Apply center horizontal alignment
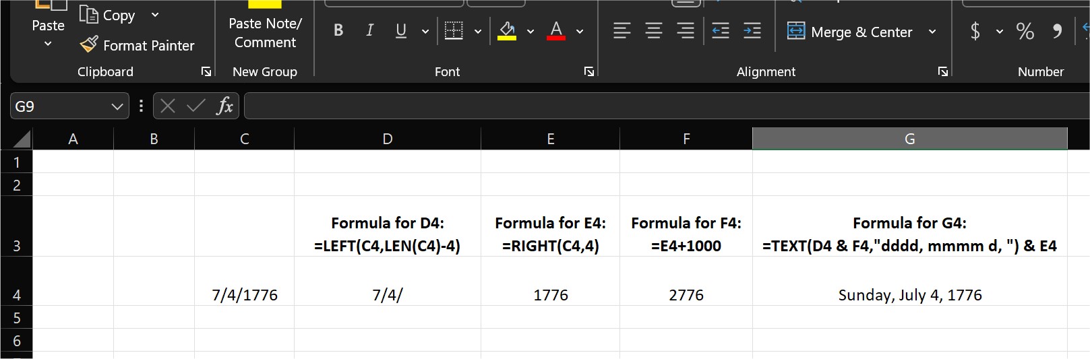This screenshot has width=1090, height=359. coord(653,31)
